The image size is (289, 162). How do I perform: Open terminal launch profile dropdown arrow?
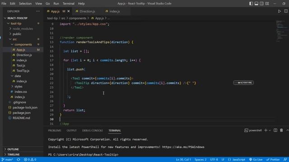point(270,130)
